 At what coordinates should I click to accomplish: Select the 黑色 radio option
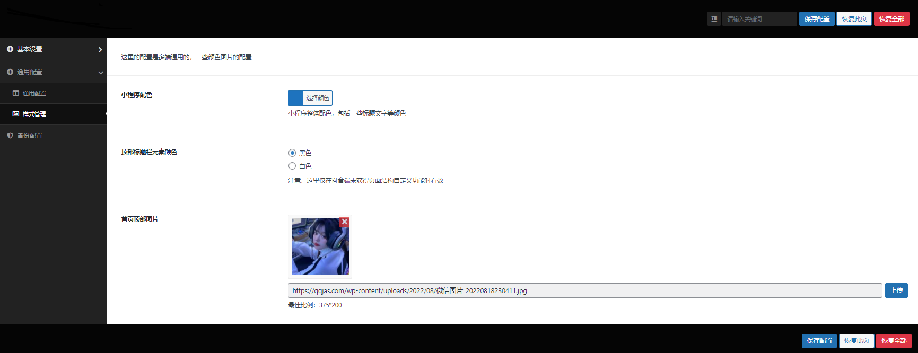[292, 153]
